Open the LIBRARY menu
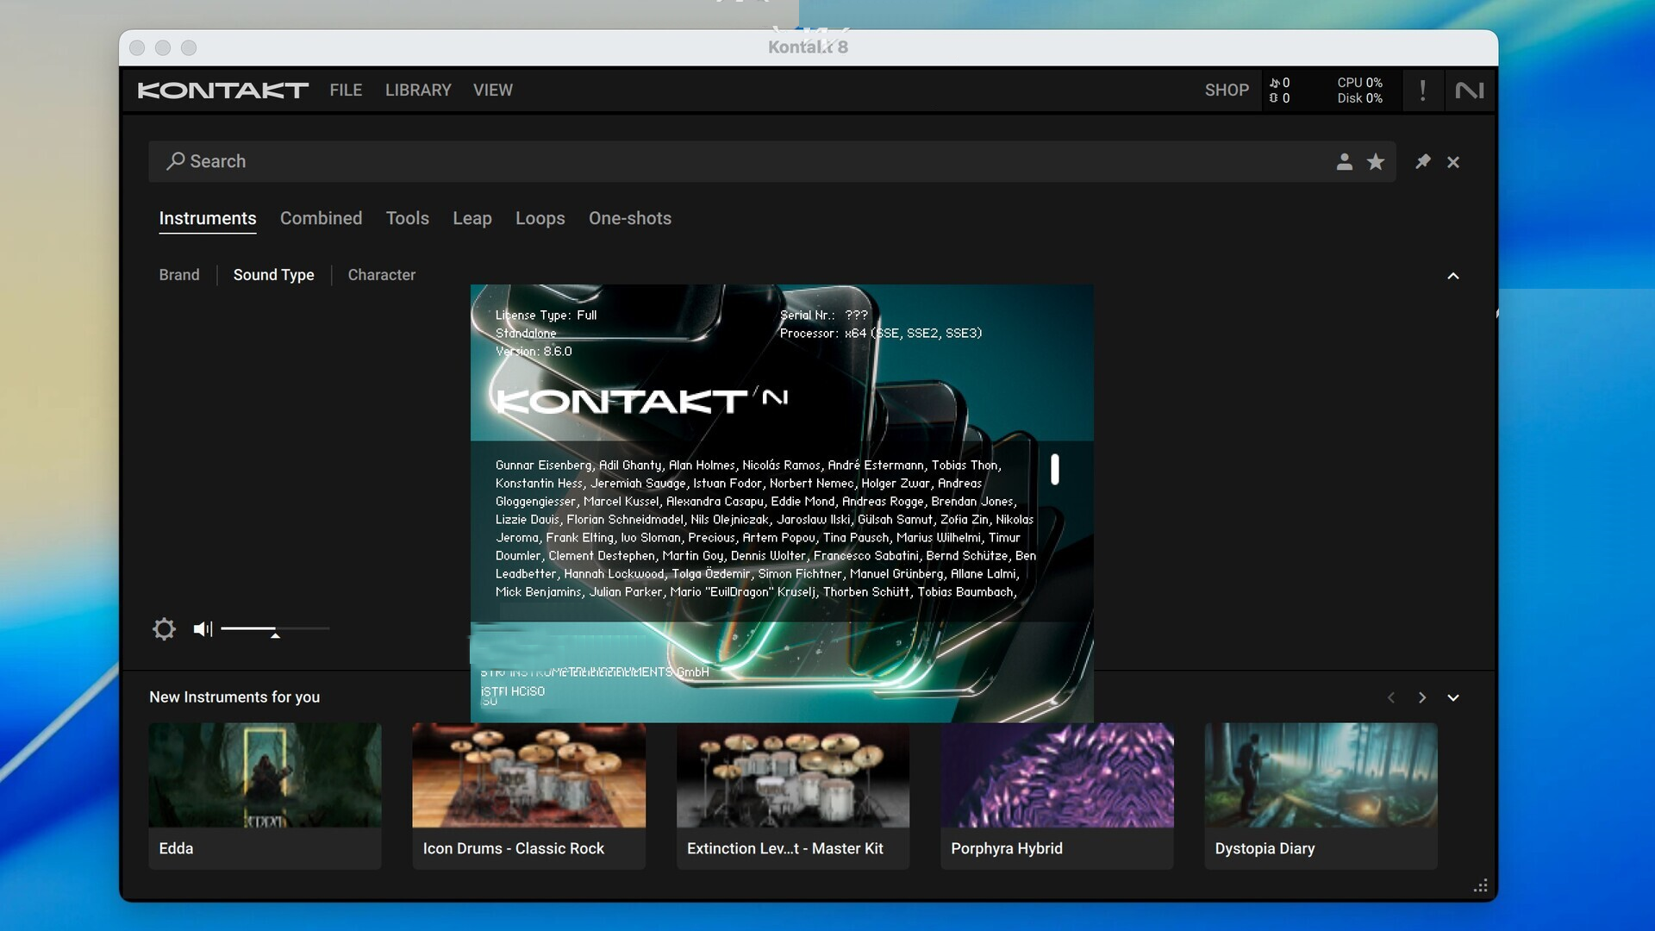The image size is (1655, 931). [x=418, y=91]
